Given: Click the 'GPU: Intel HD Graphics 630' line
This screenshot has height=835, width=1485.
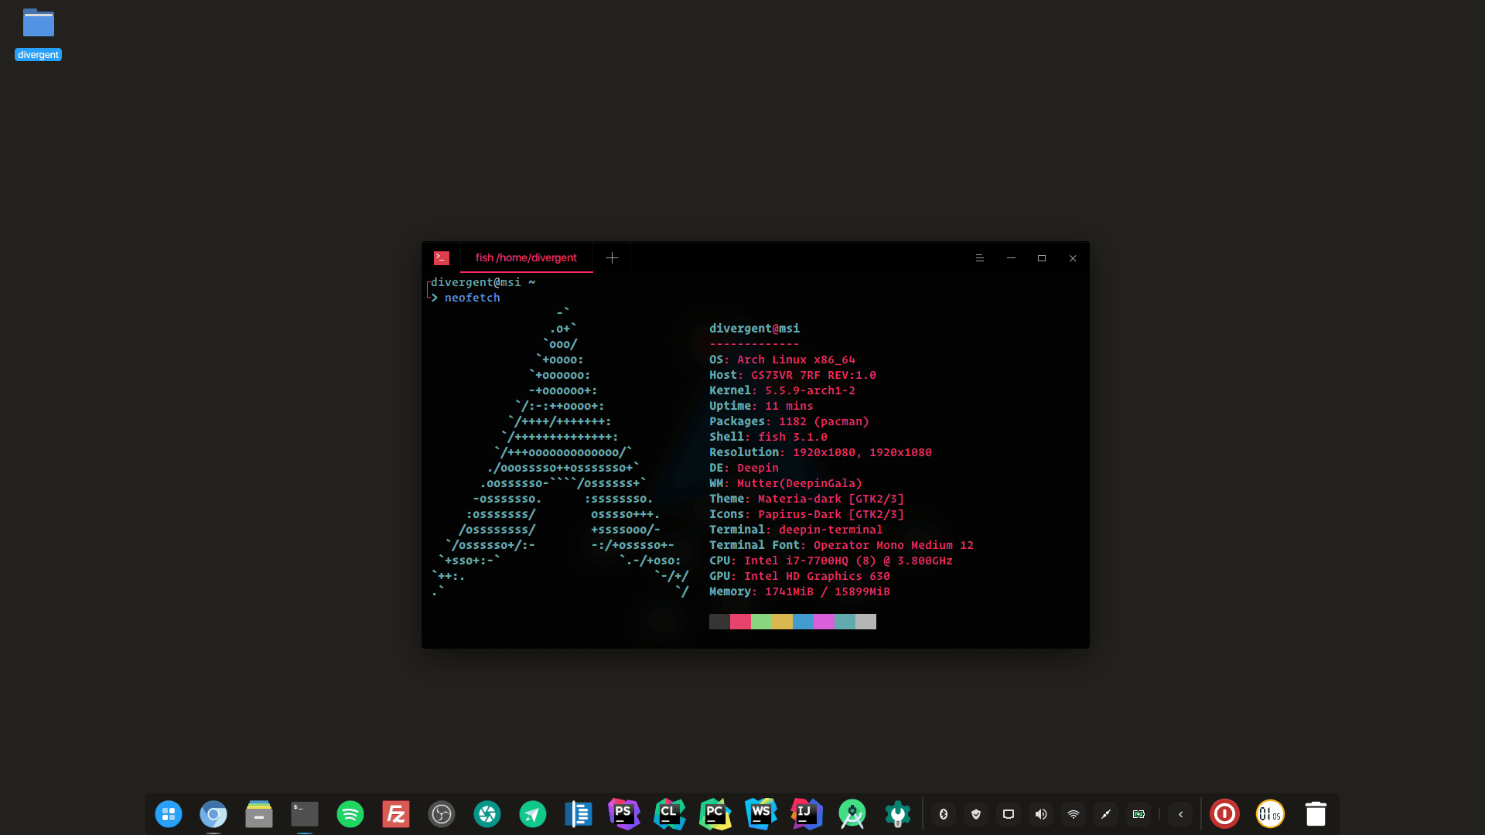Looking at the screenshot, I should click(x=800, y=576).
